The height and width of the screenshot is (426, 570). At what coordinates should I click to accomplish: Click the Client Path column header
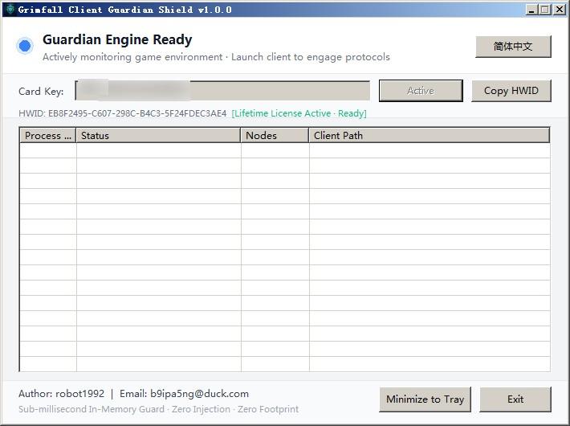click(429, 136)
